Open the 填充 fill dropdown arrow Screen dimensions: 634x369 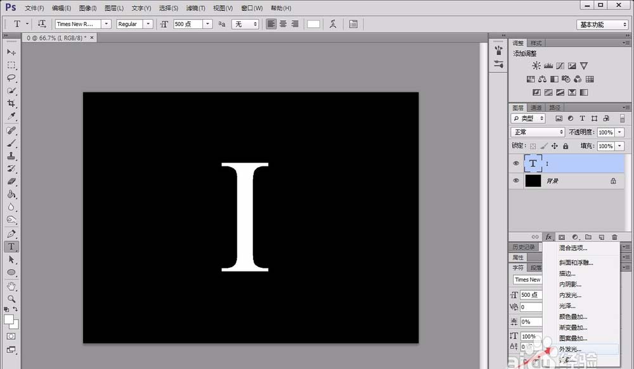tap(619, 146)
